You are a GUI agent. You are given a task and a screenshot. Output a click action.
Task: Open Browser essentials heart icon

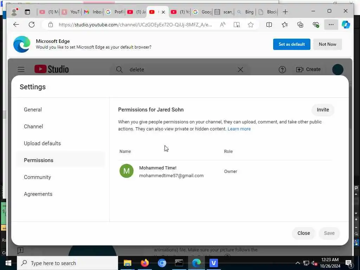coord(316,25)
